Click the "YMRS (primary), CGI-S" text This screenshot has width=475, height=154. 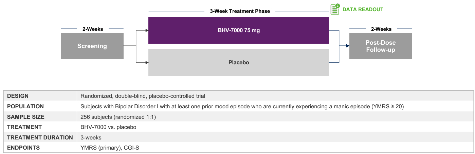(x=110, y=148)
